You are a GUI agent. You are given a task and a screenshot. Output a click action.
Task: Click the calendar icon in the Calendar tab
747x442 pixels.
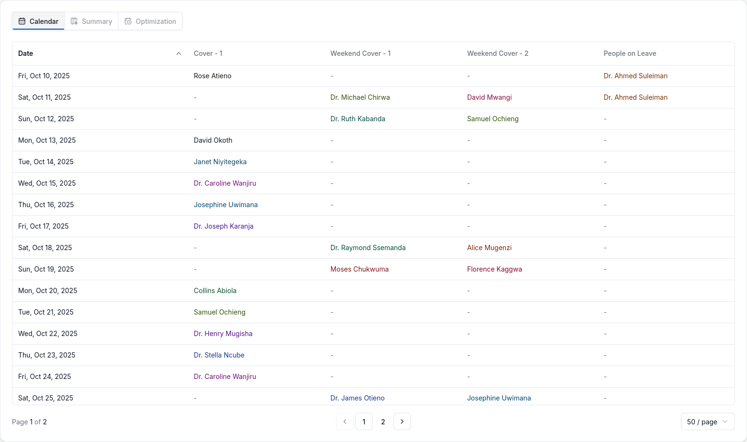pos(22,21)
